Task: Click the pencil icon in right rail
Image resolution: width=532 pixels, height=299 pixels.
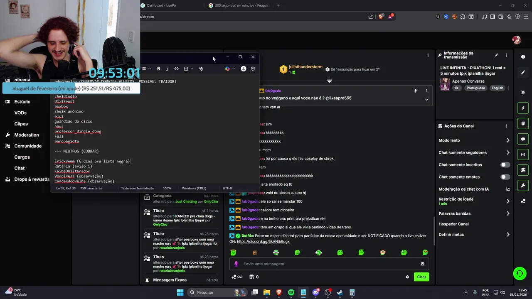Action: click(523, 72)
